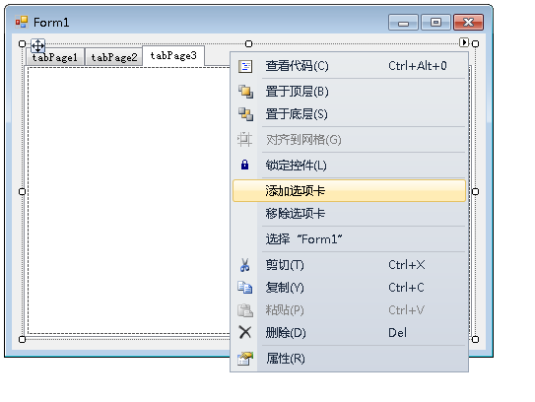The height and width of the screenshot is (402, 535).
Task: Maximize the Form1 window
Action: [435, 23]
